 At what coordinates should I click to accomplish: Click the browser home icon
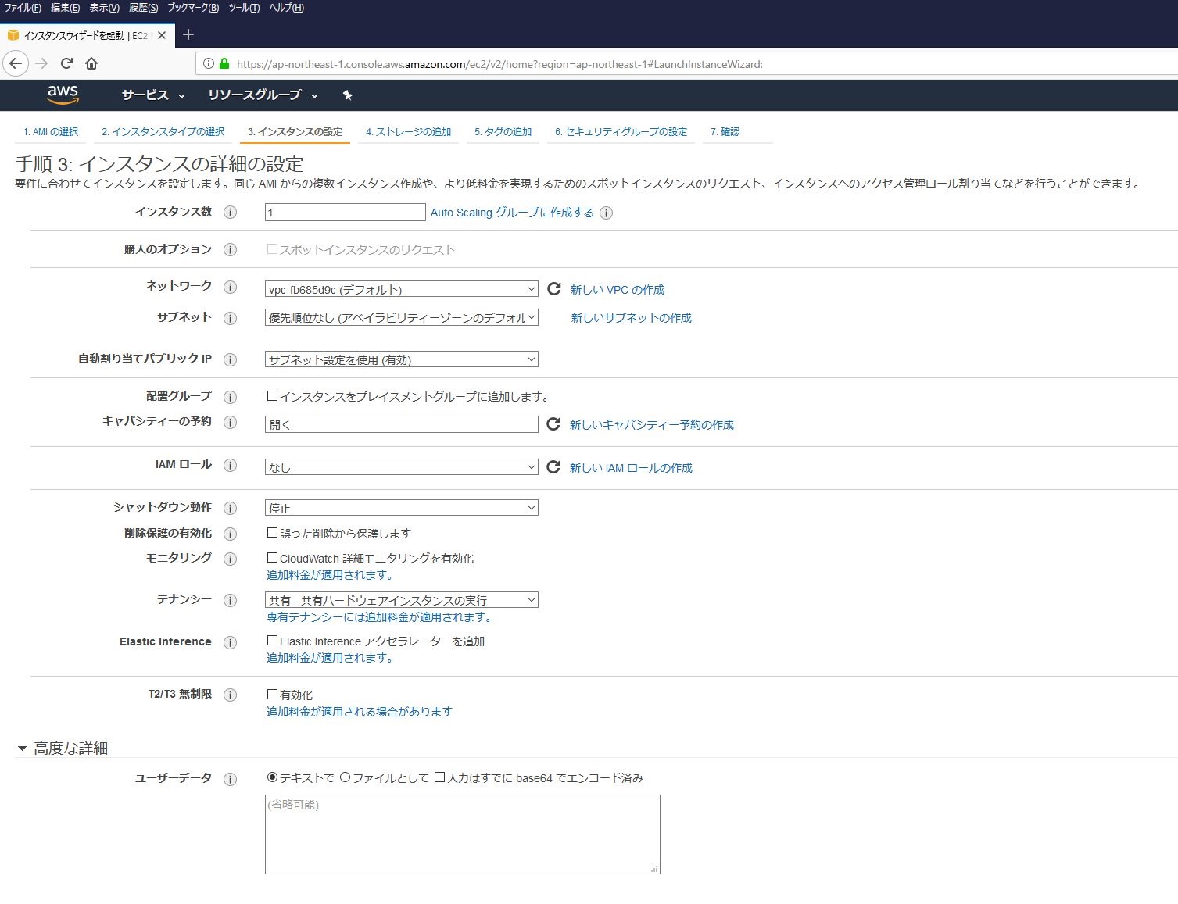pyautogui.click(x=91, y=64)
